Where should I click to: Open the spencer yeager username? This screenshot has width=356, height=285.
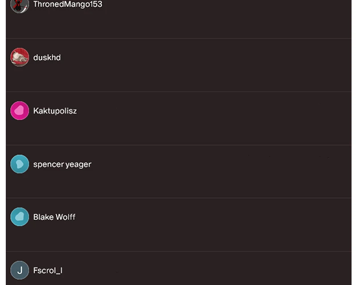pyautogui.click(x=62, y=164)
